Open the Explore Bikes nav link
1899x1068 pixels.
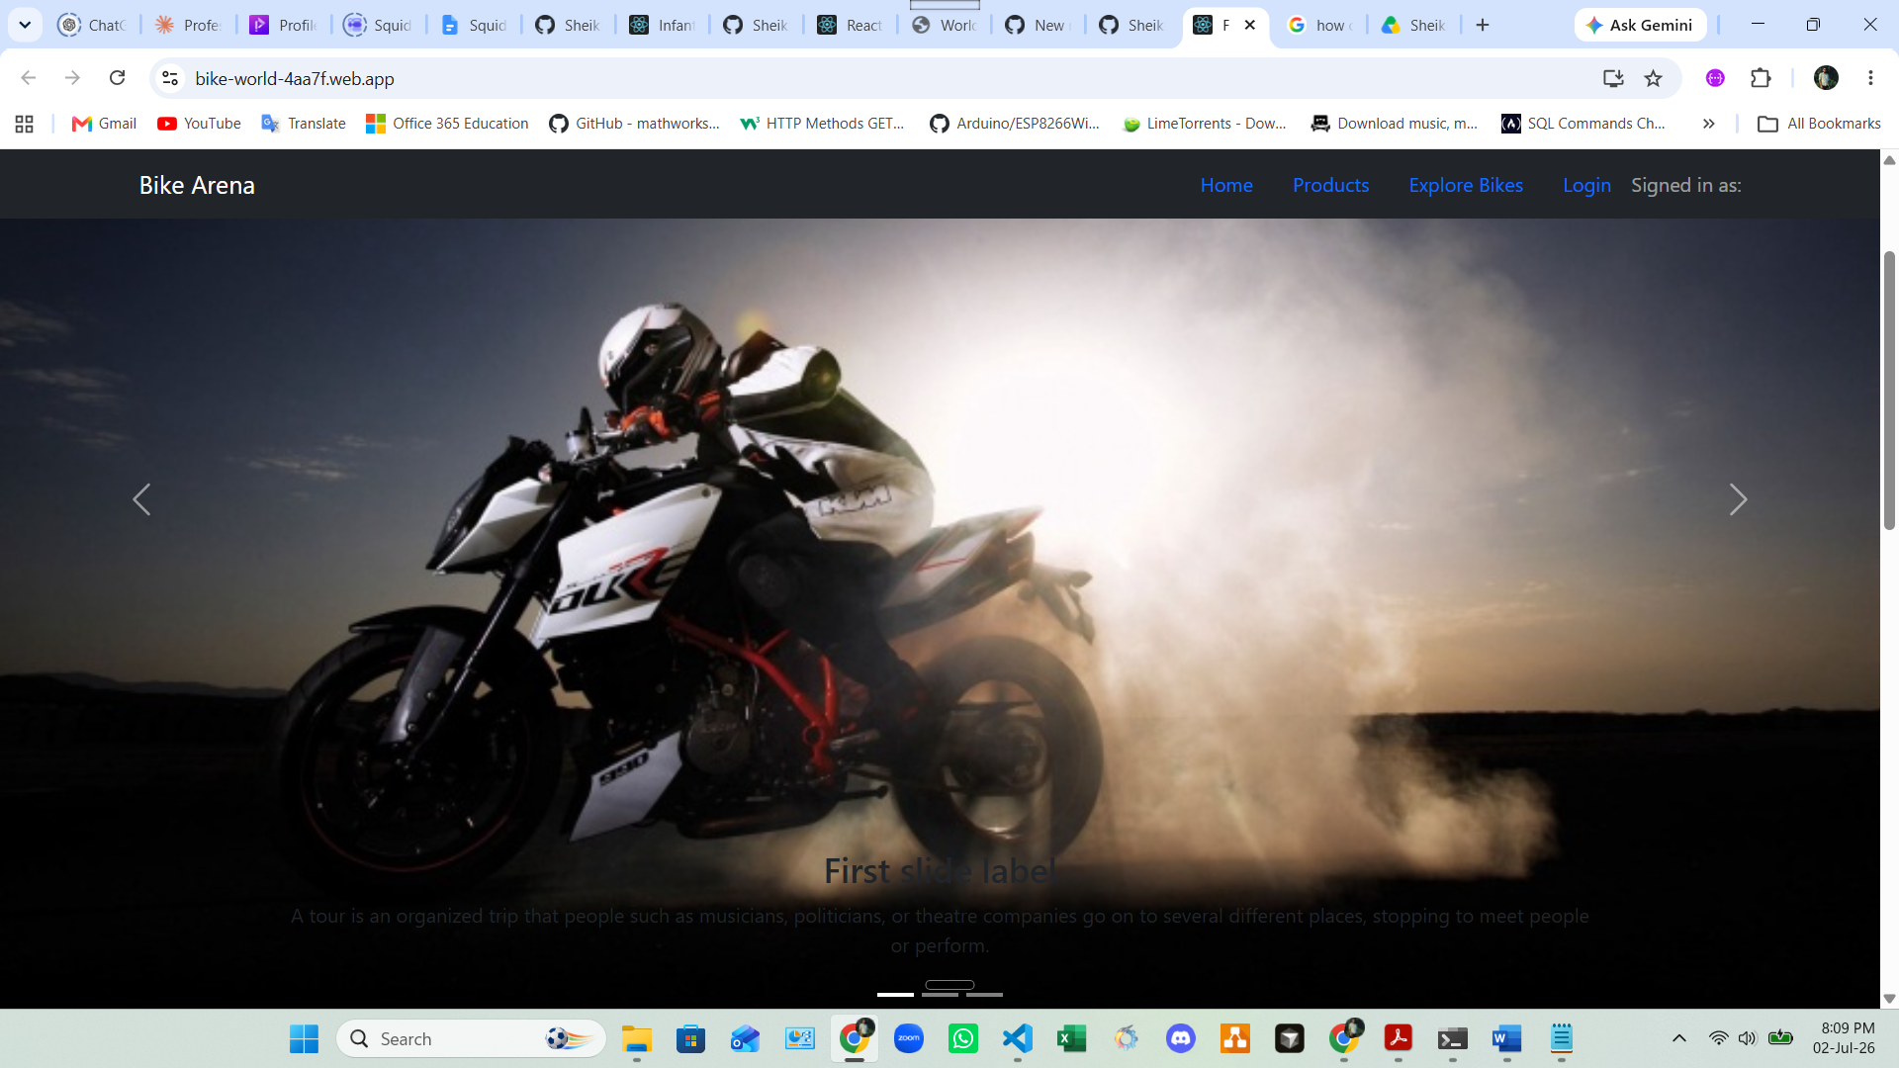(x=1465, y=185)
